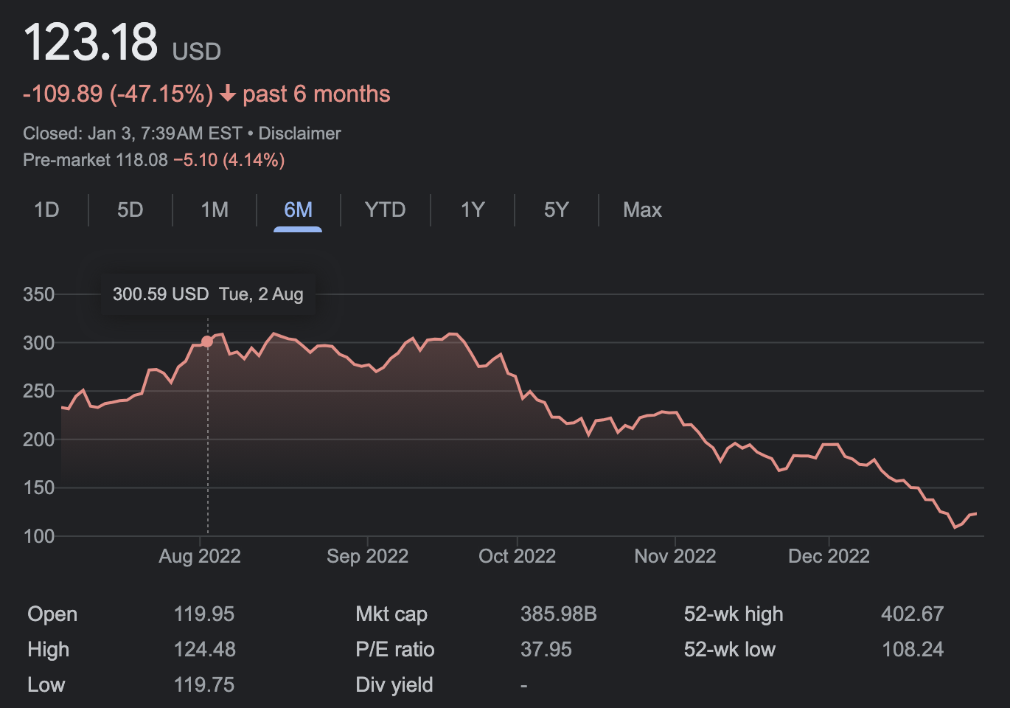Open the Disclaimer link
This screenshot has height=708, width=1010.
pos(299,133)
